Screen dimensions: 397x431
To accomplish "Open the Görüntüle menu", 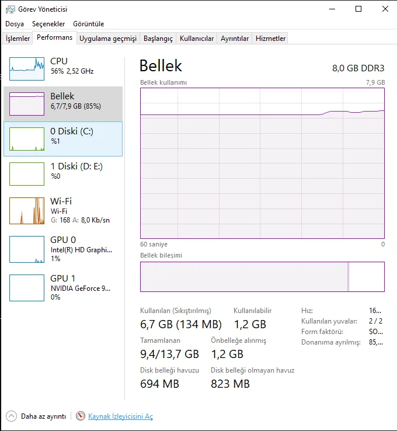I will pyautogui.click(x=89, y=24).
